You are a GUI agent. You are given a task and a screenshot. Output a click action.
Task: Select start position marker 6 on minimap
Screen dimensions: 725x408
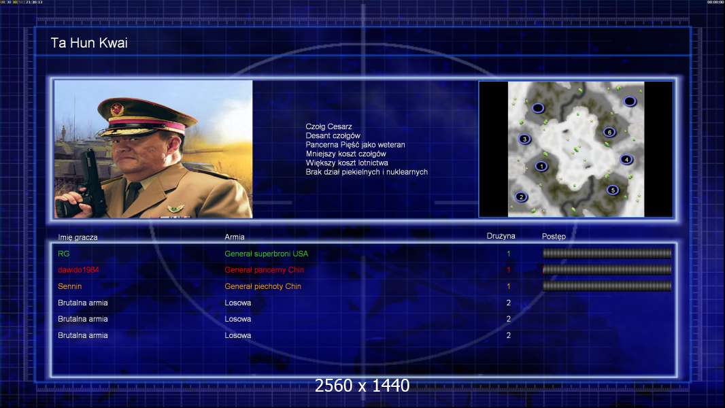(609, 132)
